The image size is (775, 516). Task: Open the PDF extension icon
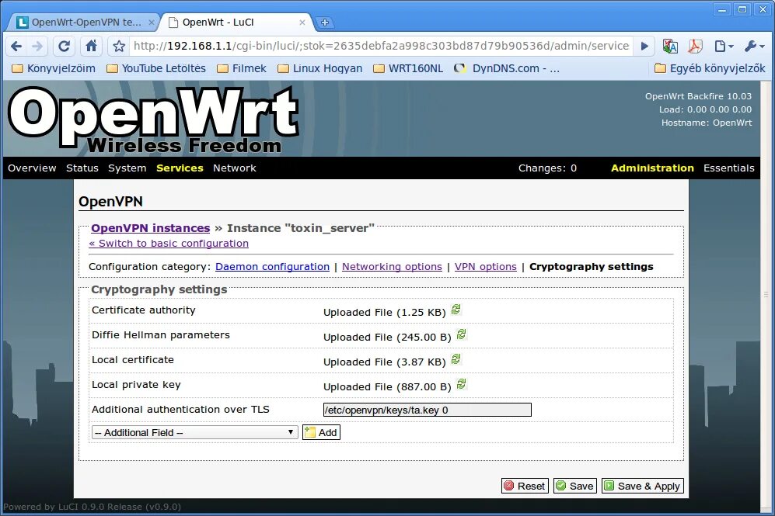(696, 47)
